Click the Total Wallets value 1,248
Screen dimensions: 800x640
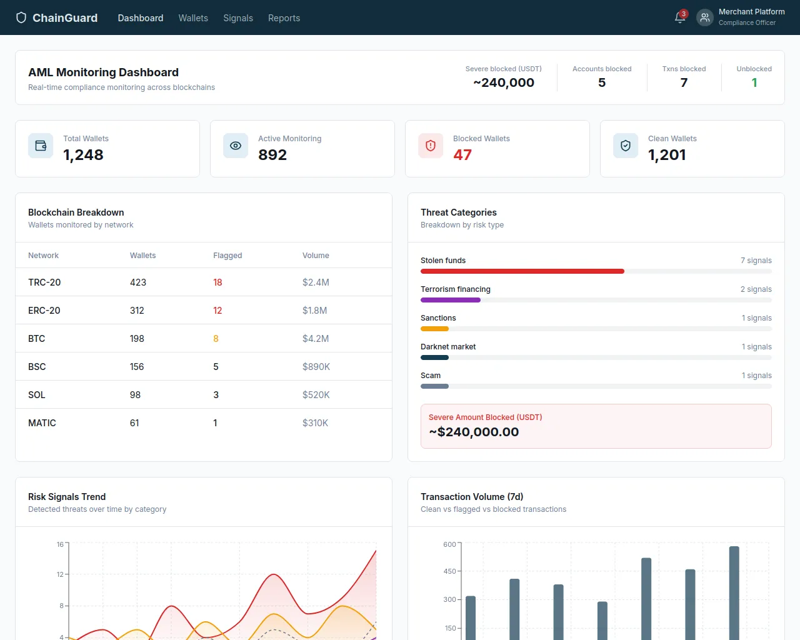point(83,155)
